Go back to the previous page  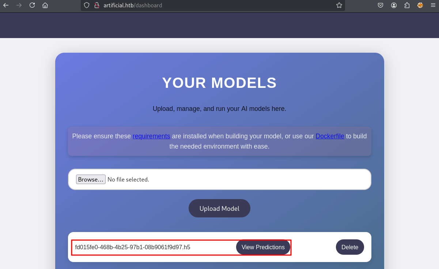(6, 5)
